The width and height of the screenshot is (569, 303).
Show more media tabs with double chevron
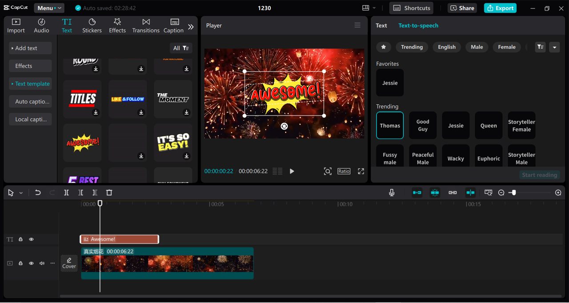tap(191, 27)
